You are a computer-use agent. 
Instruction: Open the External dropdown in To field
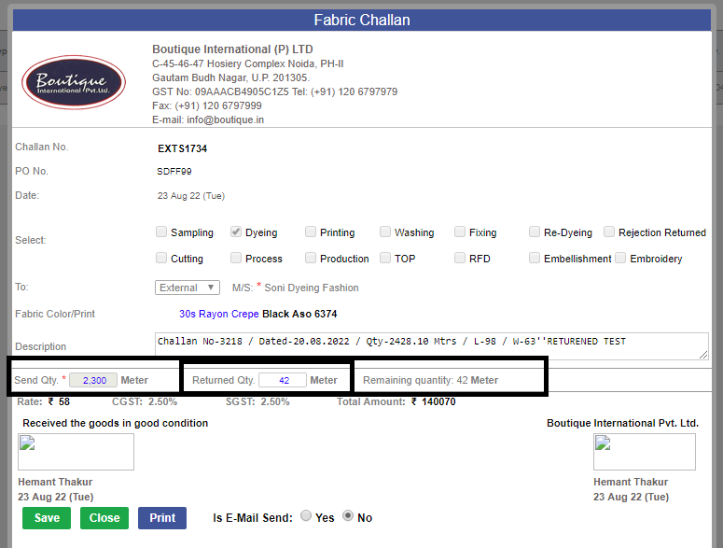(x=188, y=288)
